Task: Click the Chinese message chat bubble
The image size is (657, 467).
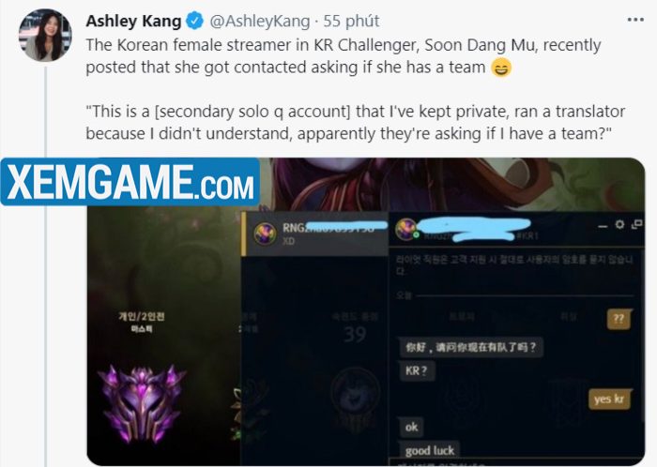Action: [x=470, y=347]
